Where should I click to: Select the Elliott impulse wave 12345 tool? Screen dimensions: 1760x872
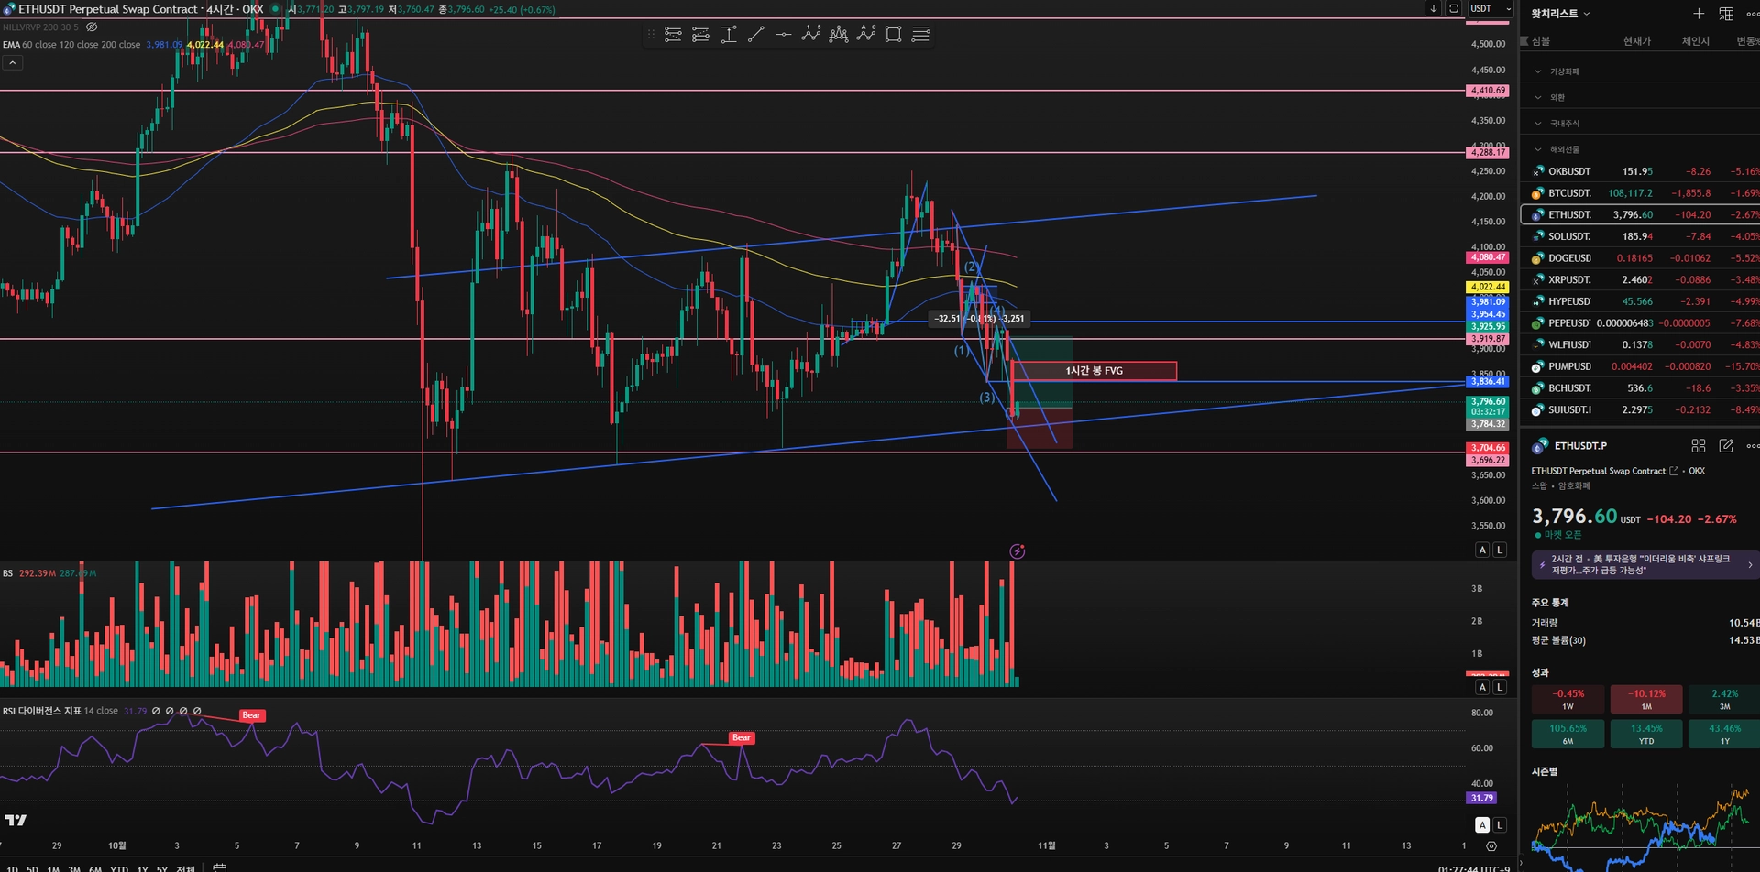coord(811,35)
